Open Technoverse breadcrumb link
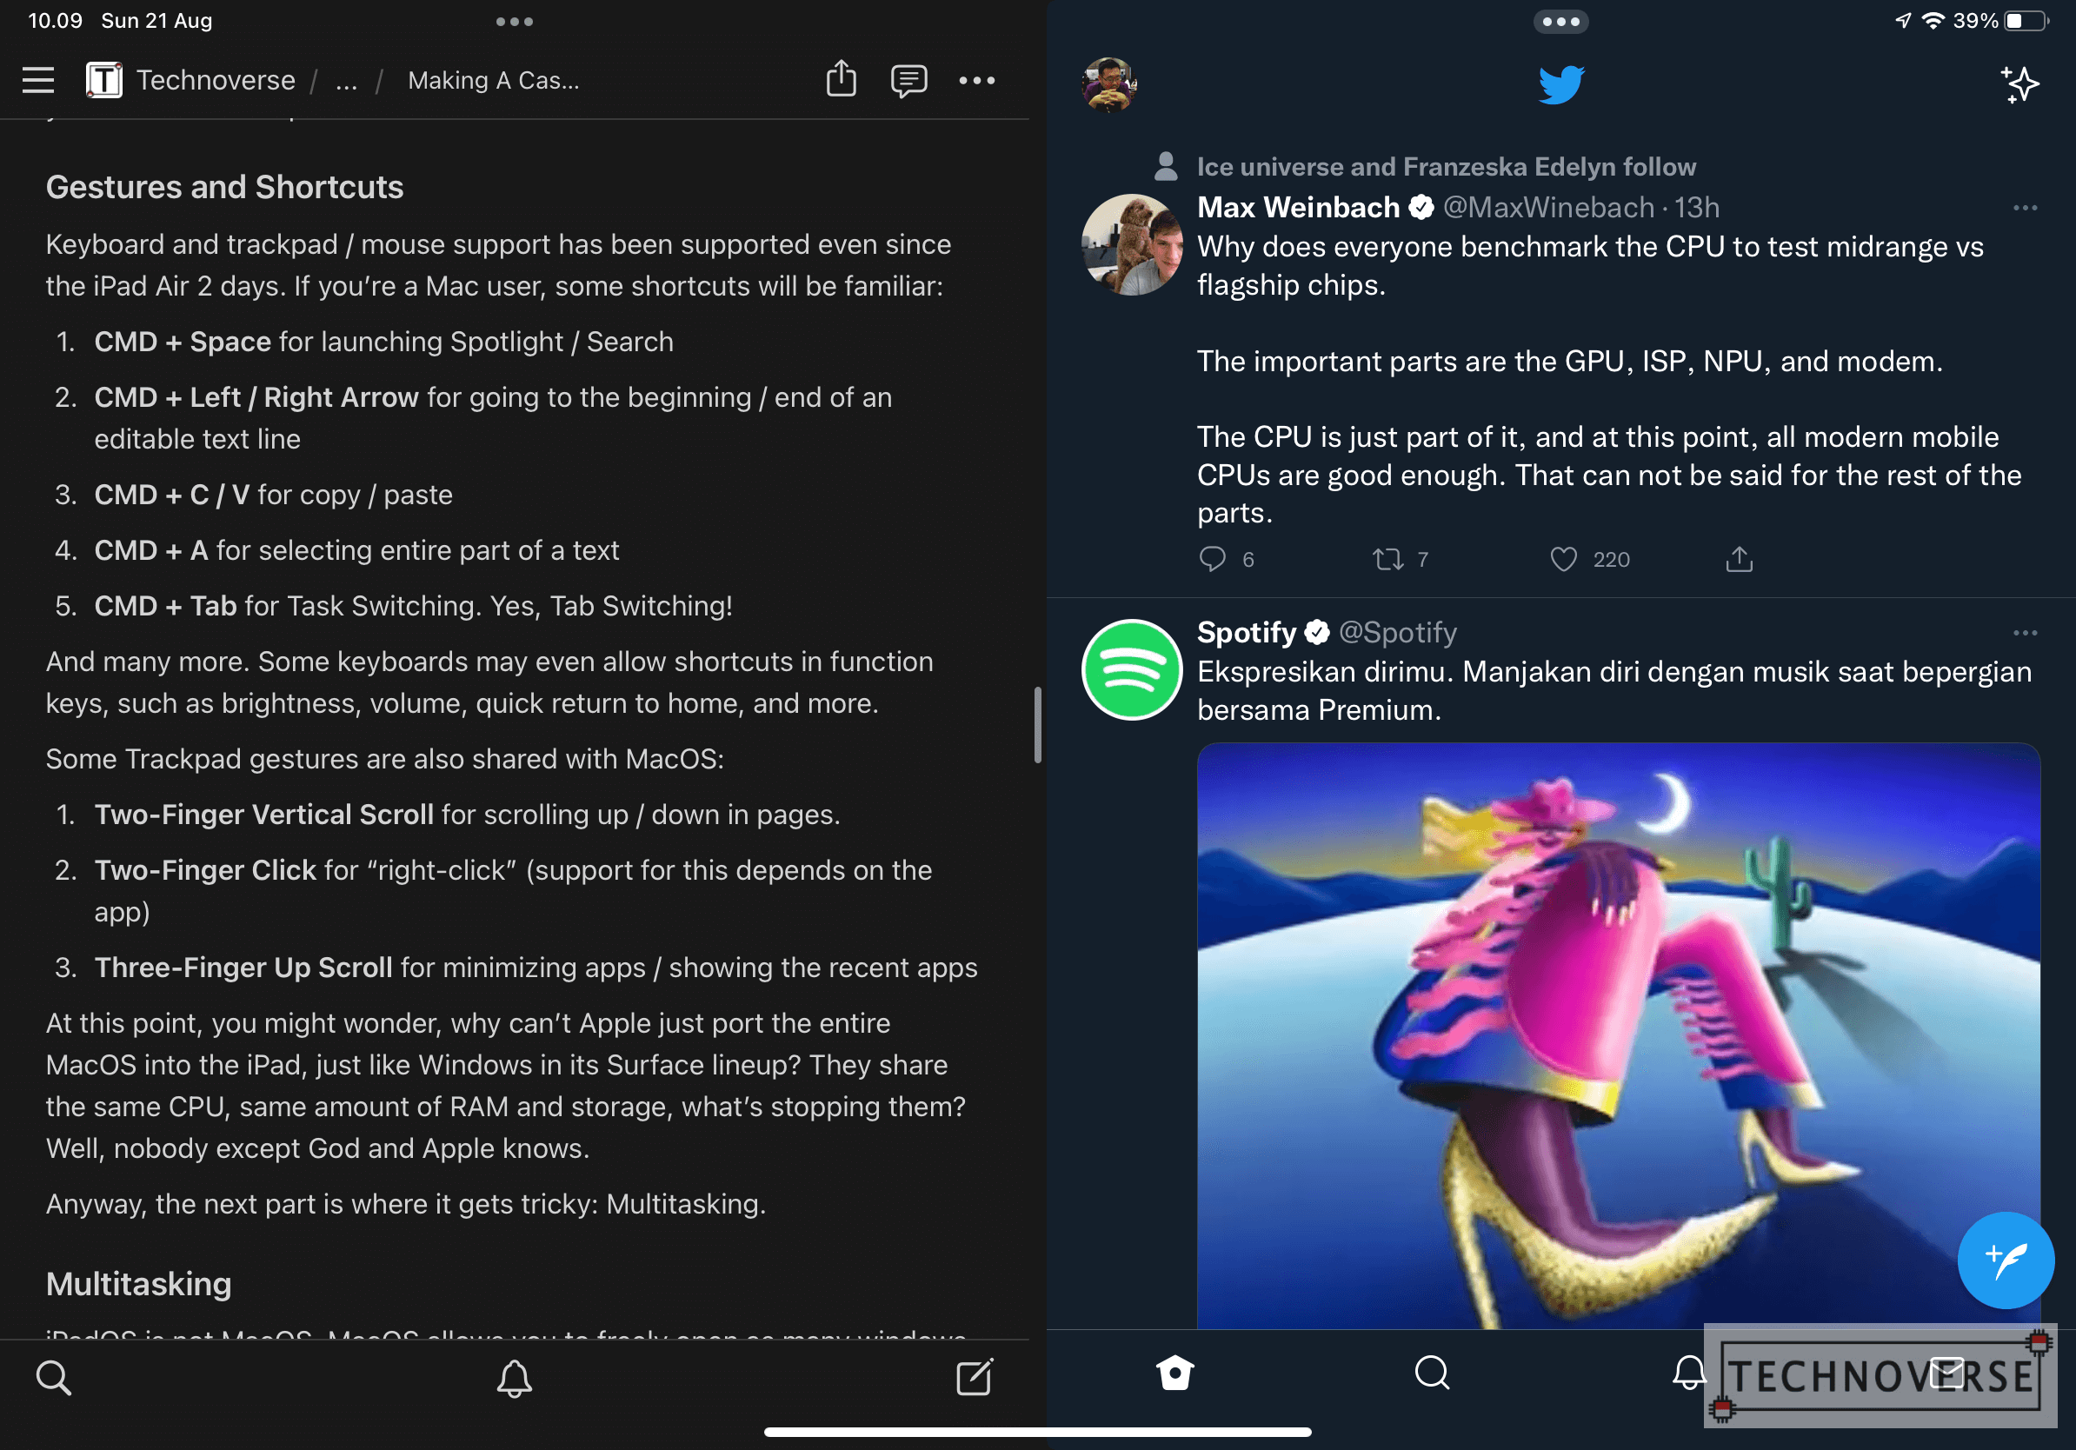Viewport: 2076px width, 1450px height. click(x=216, y=81)
